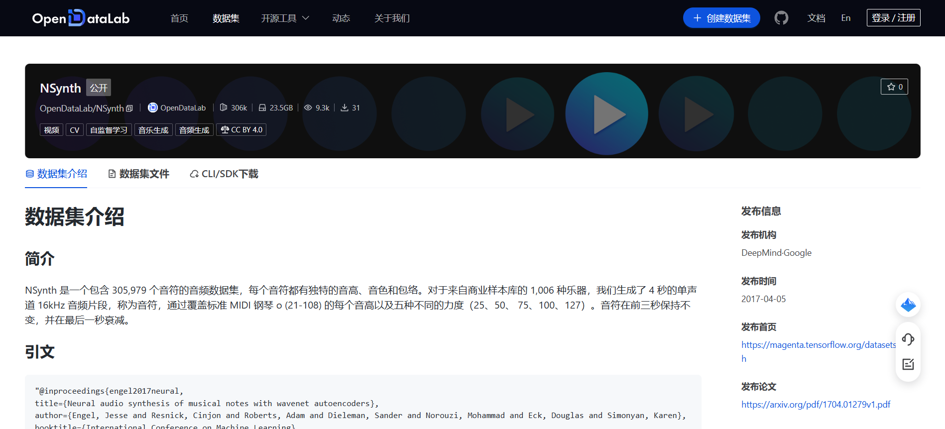Open the arxiv.org paper PDF link

pos(816,405)
